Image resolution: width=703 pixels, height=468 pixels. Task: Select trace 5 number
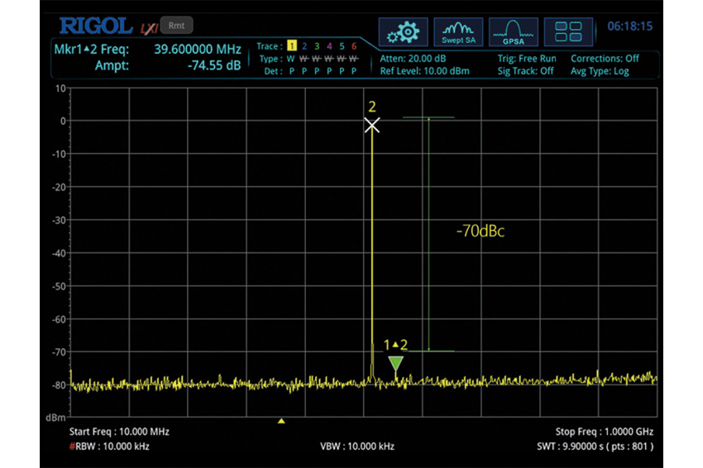tap(342, 46)
